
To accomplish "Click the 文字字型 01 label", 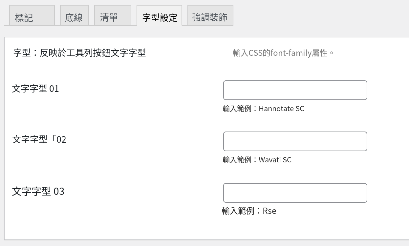I will pos(35,89).
